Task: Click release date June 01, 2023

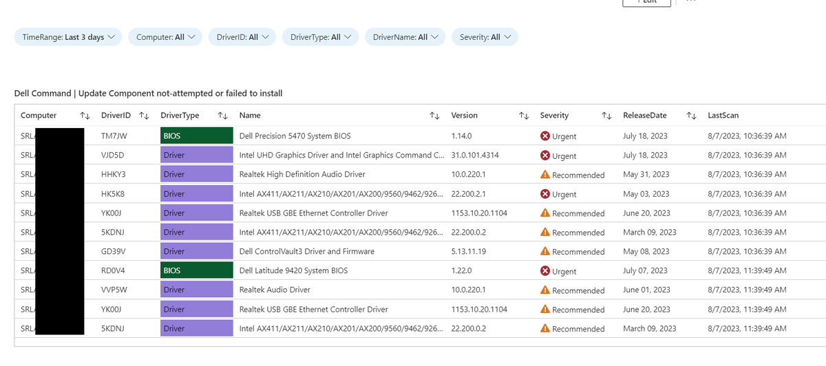Action: point(646,290)
